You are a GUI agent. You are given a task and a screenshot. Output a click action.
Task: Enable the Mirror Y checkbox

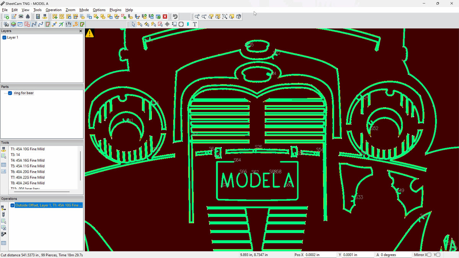[x=438, y=255]
